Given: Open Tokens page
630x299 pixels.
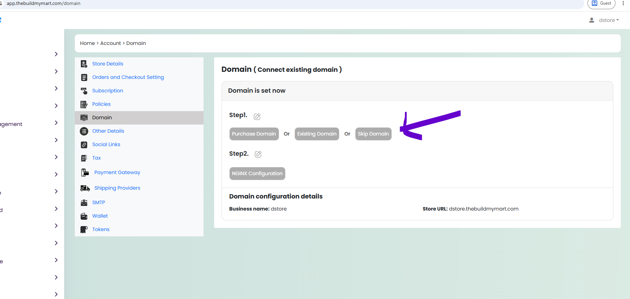Looking at the screenshot, I should [x=101, y=229].
